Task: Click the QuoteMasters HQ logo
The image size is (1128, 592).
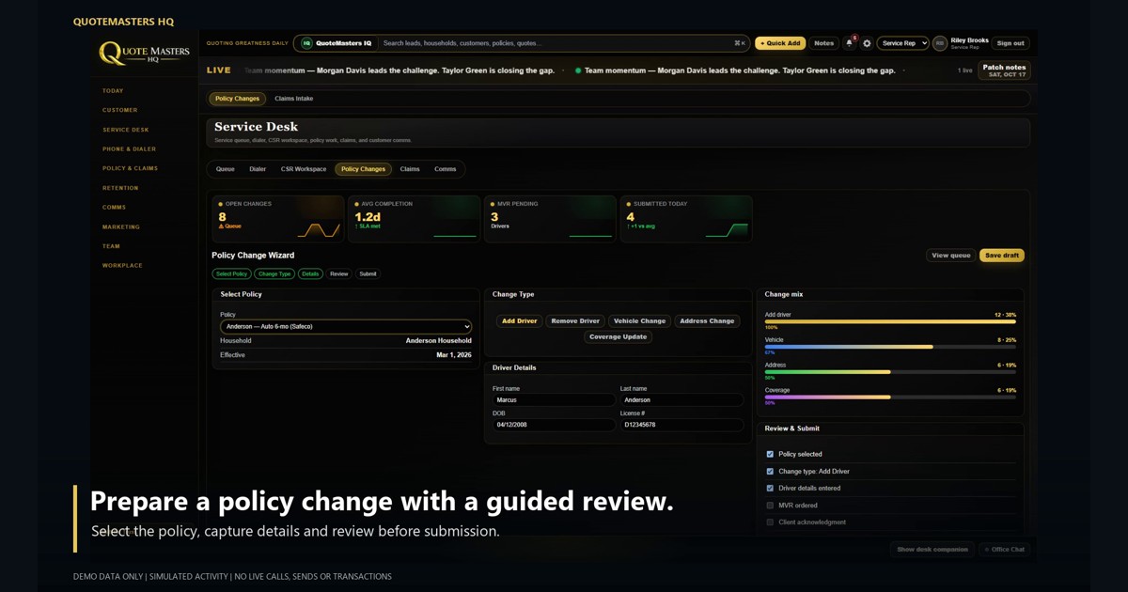Action: coord(145,53)
